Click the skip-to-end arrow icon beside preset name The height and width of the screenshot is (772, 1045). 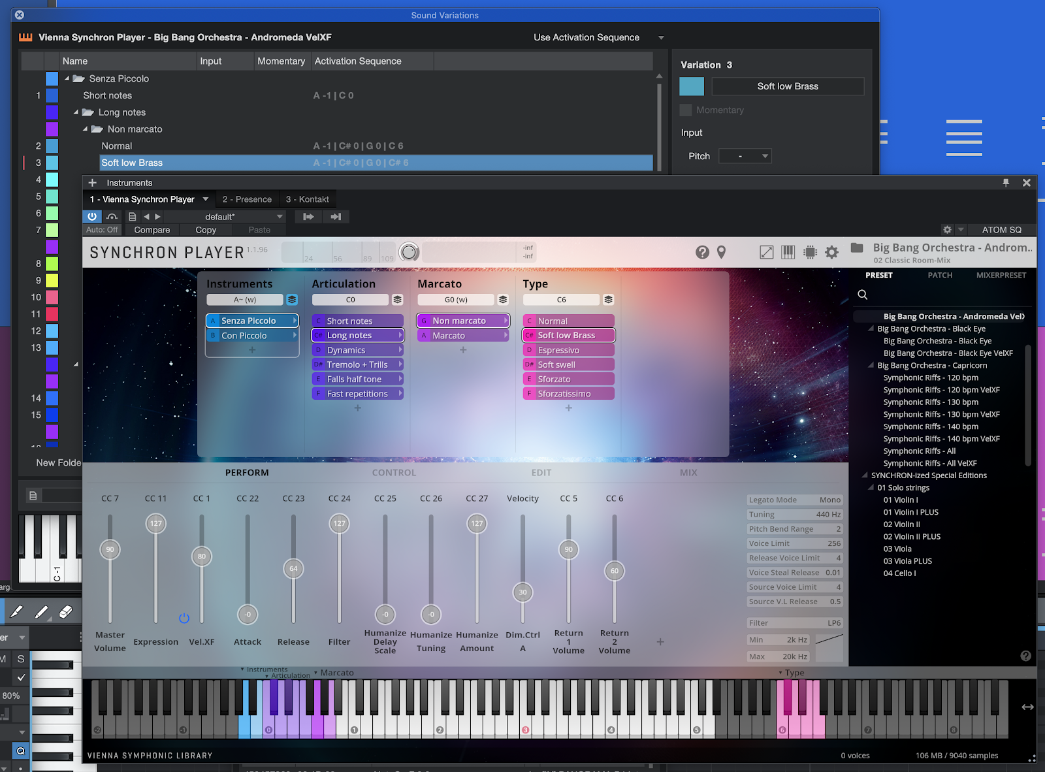pyautogui.click(x=336, y=217)
